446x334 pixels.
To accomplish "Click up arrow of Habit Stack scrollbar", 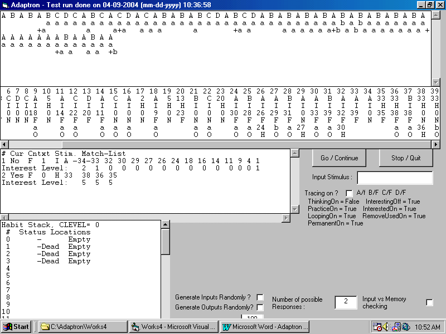I will coord(166,224).
